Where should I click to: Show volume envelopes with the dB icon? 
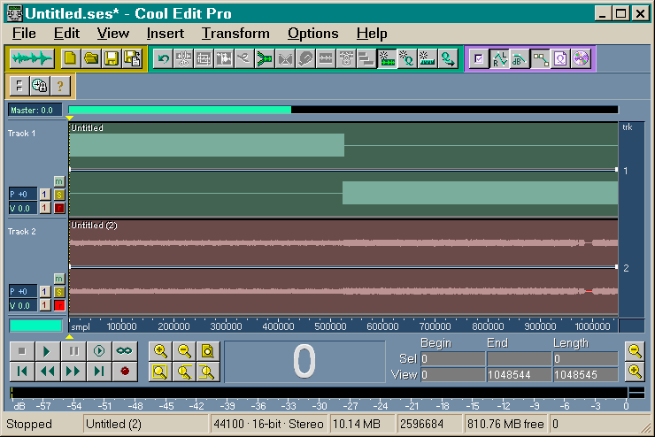click(520, 59)
